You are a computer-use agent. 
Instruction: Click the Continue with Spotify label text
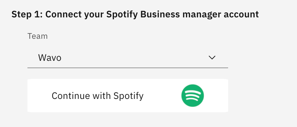coord(98,96)
